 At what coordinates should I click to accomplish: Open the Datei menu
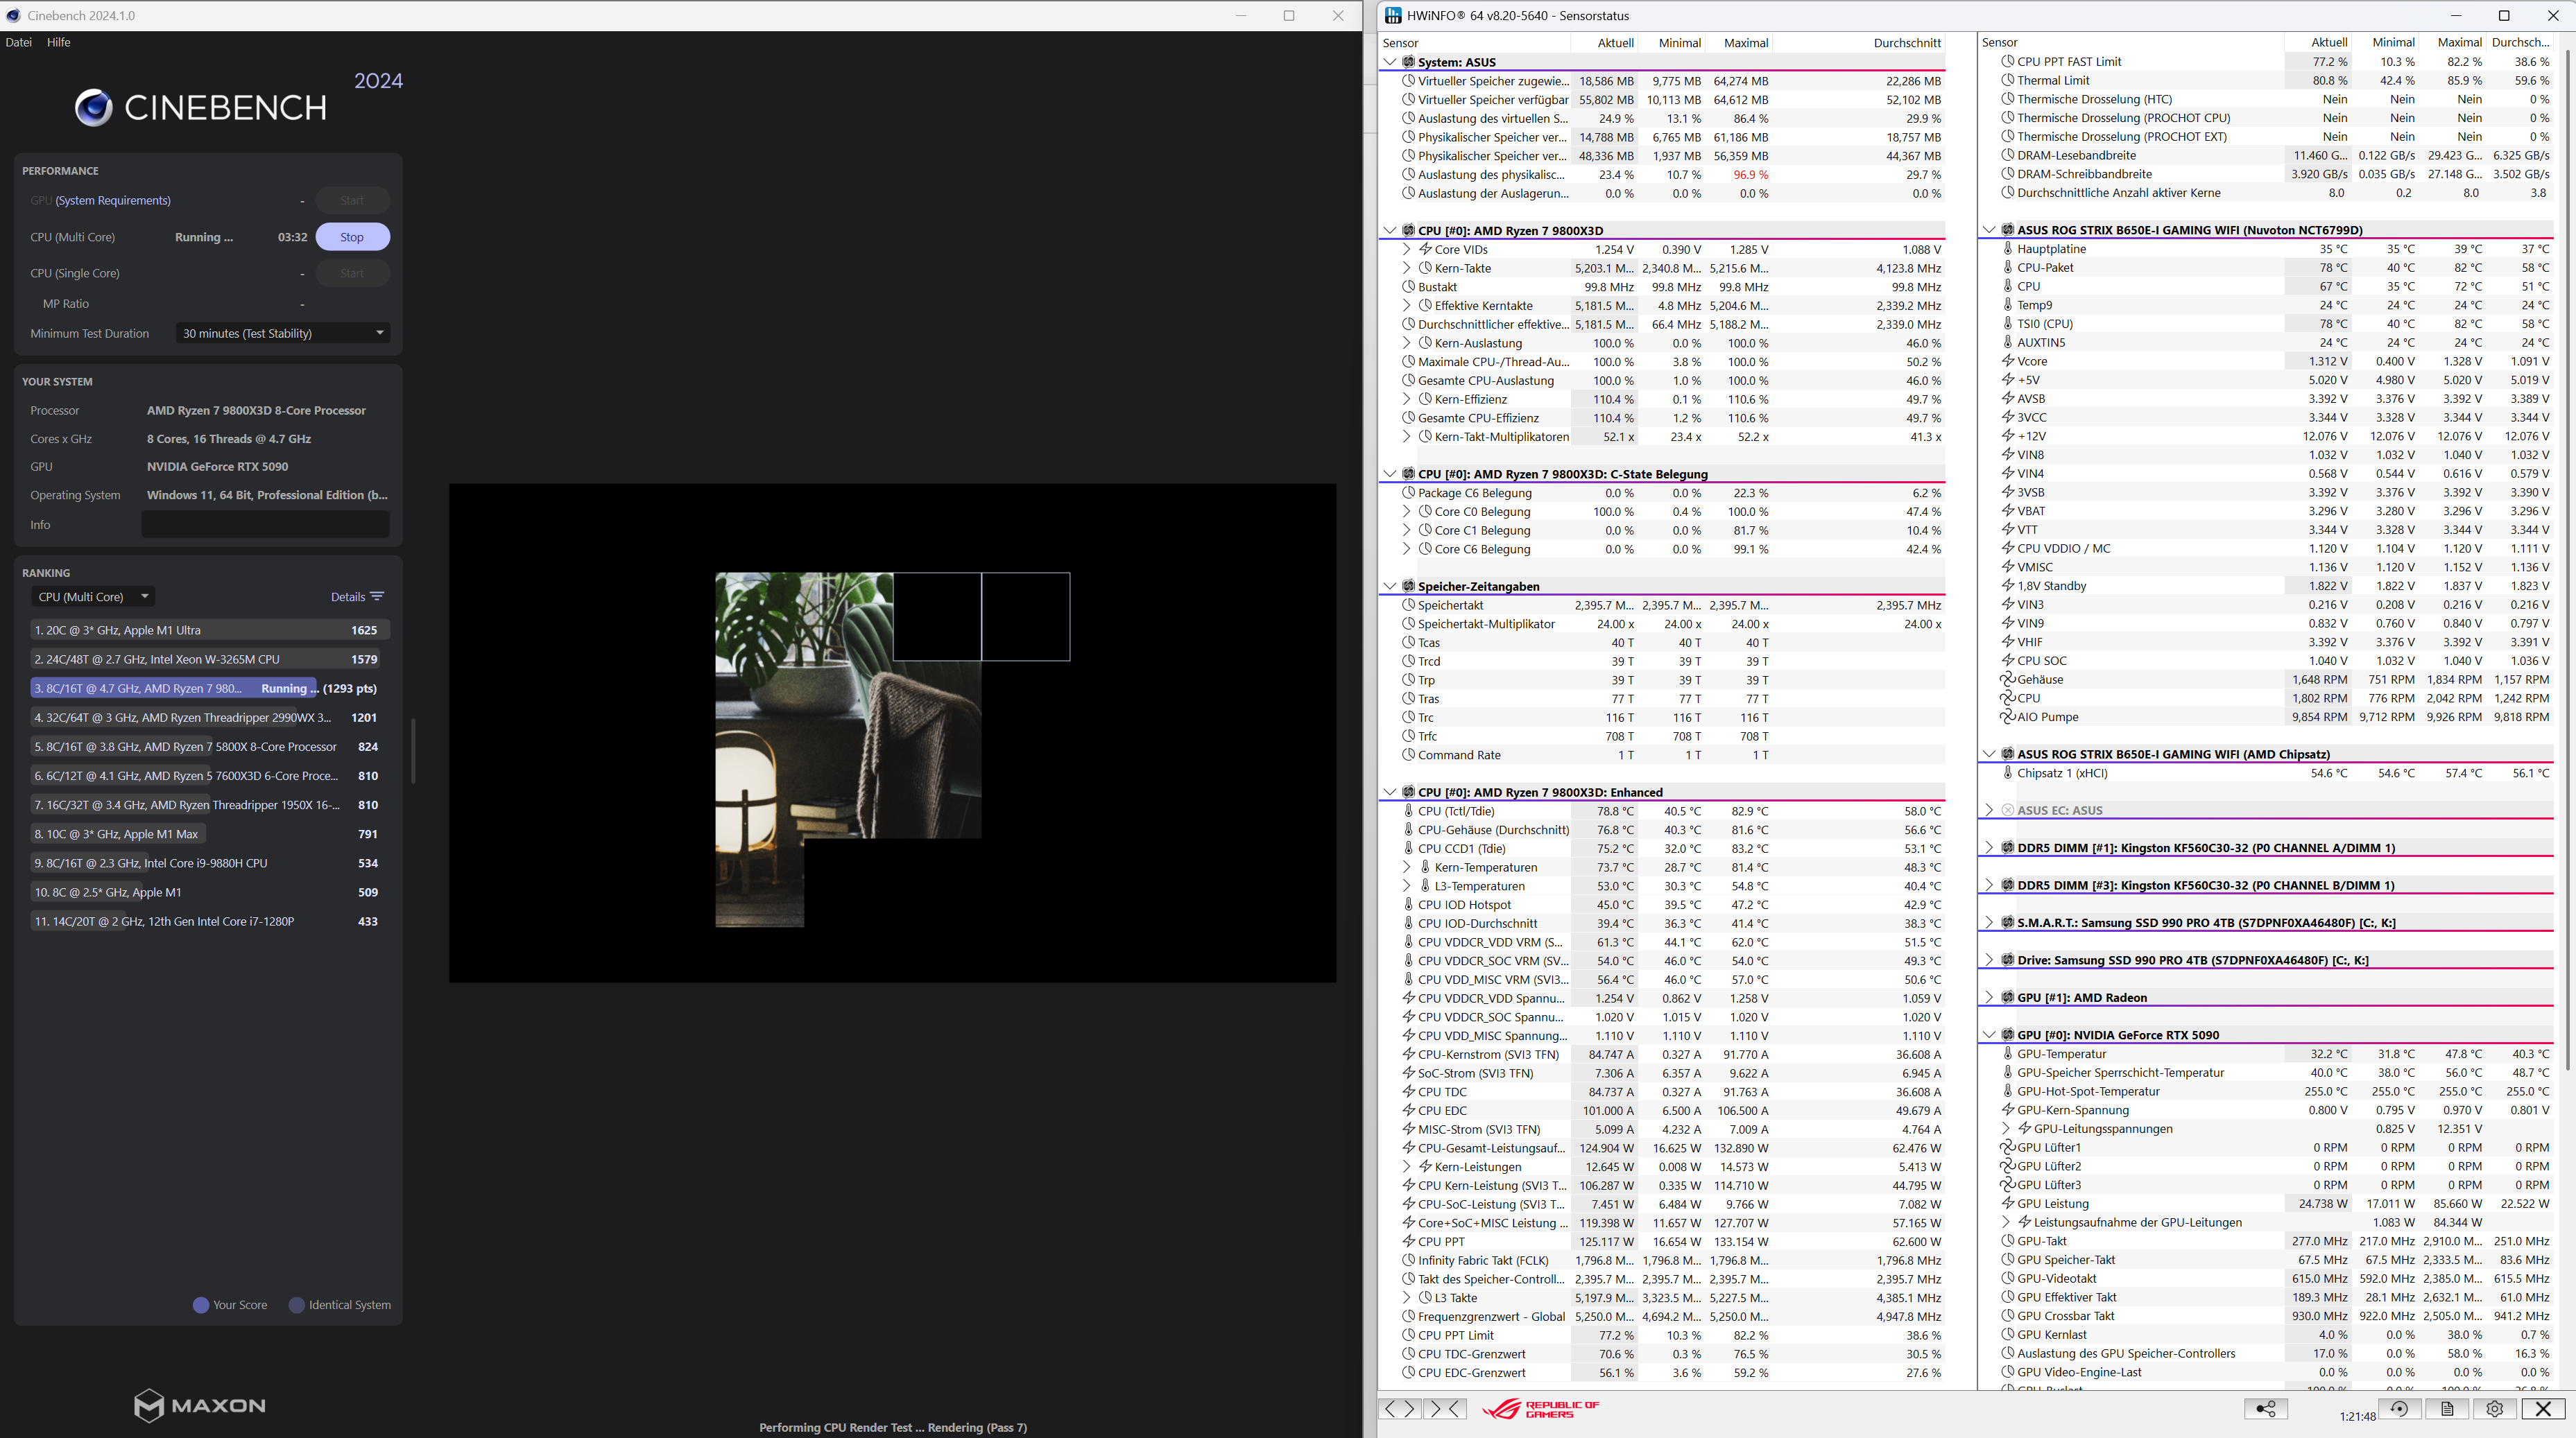point(19,42)
